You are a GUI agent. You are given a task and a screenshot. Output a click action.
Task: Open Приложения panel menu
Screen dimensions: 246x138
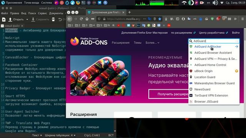12,3
